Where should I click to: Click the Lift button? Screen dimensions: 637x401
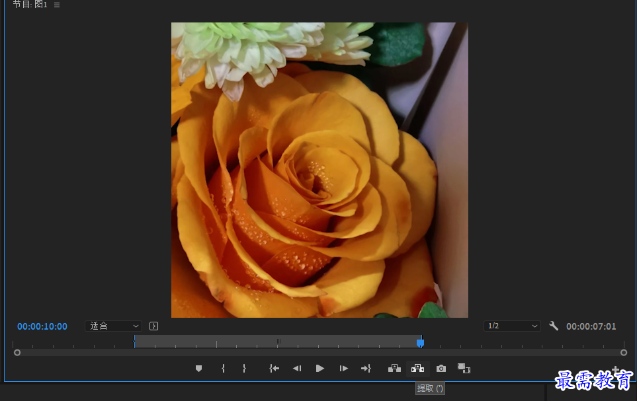tap(394, 369)
